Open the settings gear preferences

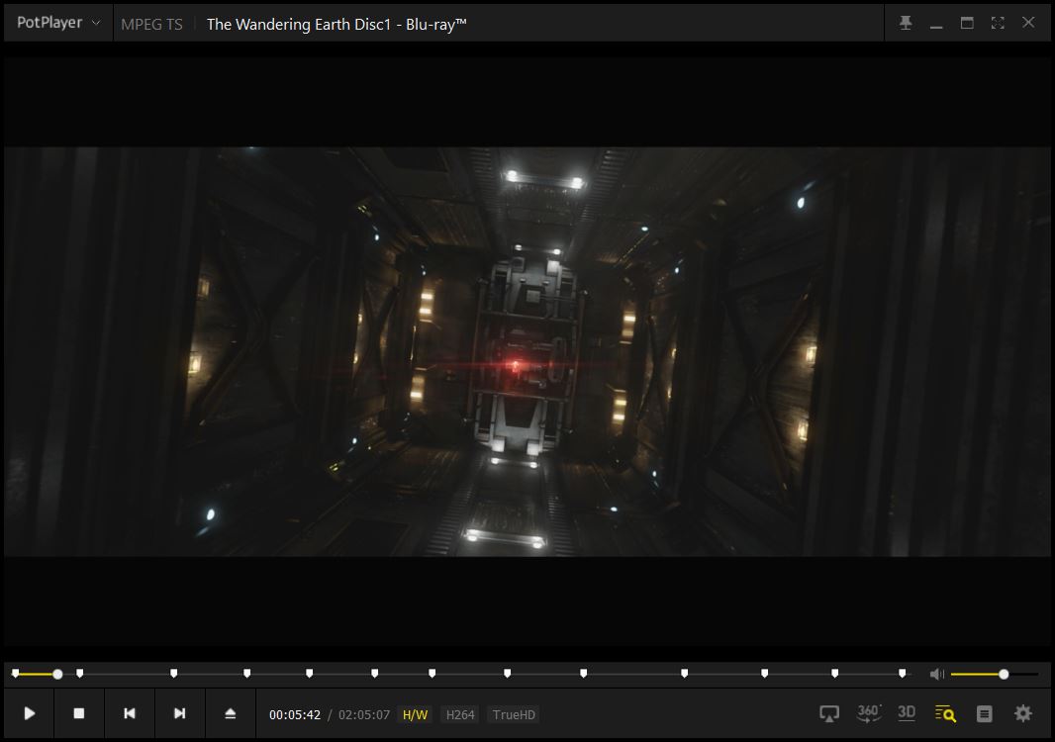coord(1023,713)
